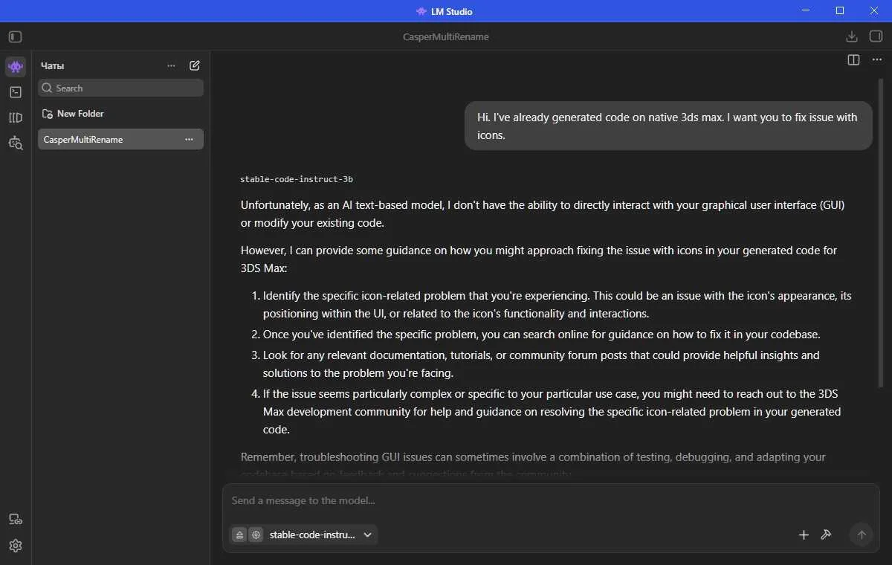Open the settings gear icon
Screen dimensions: 892x565
pyautogui.click(x=16, y=546)
